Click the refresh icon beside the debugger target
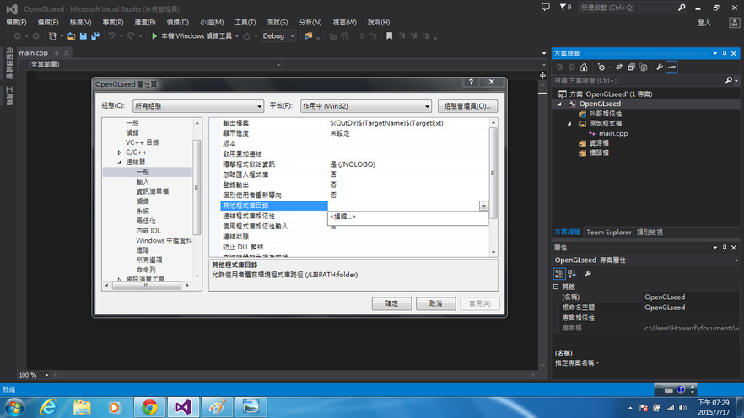The height and width of the screenshot is (418, 744). tap(246, 36)
